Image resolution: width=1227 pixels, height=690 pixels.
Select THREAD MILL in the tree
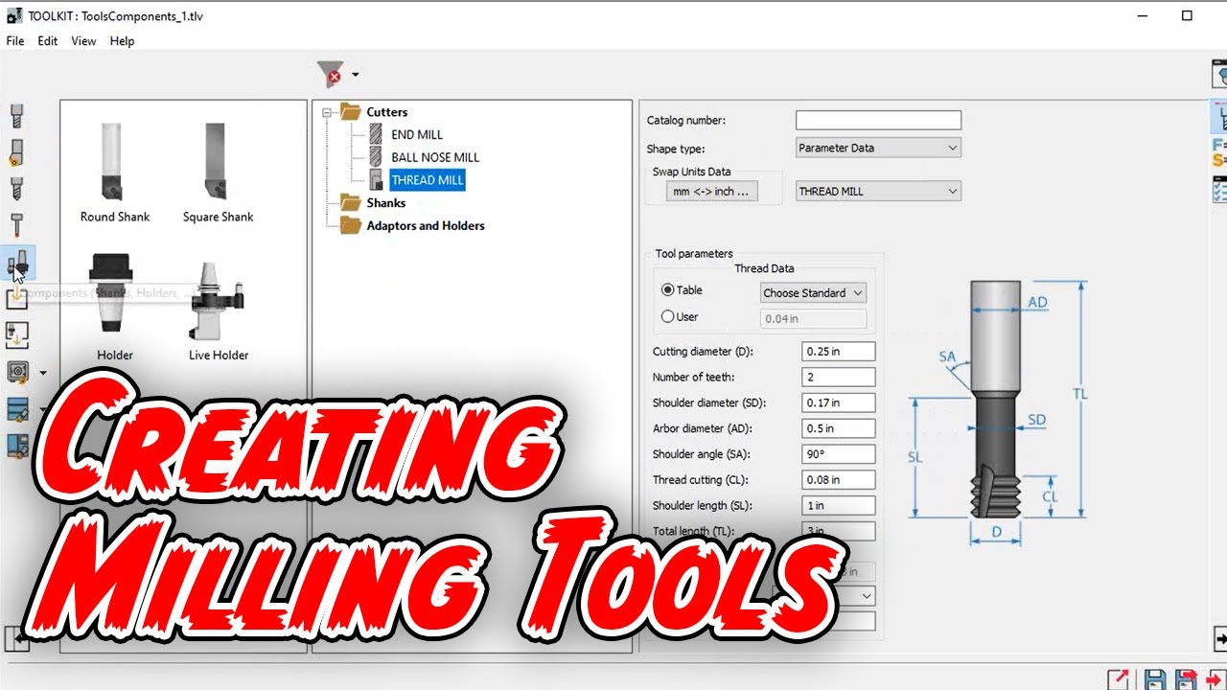428,180
